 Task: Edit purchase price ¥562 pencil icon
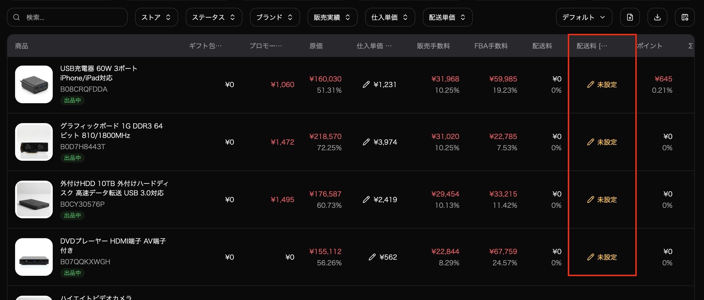(x=372, y=257)
